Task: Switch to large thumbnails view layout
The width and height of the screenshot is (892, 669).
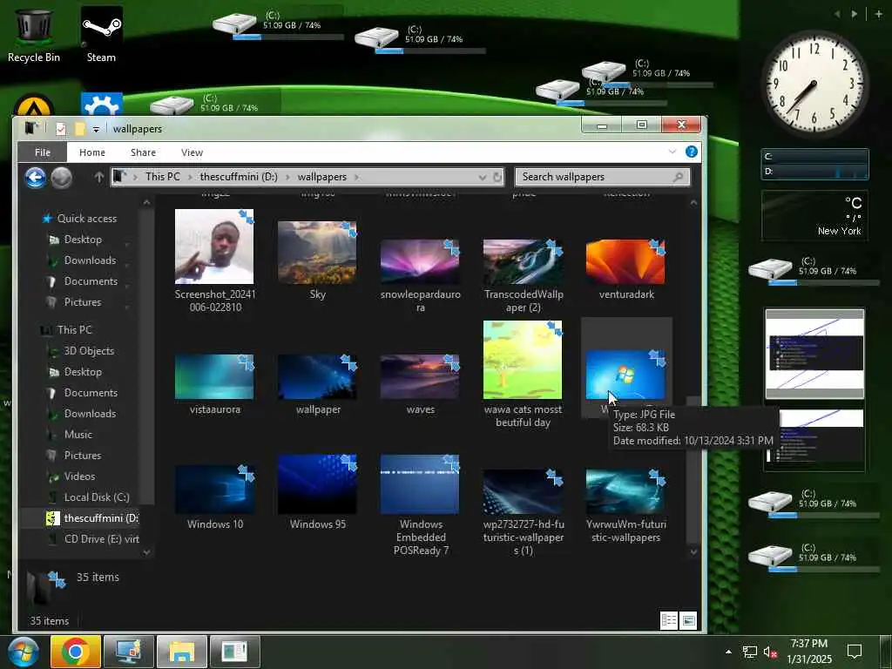Action: [688, 620]
